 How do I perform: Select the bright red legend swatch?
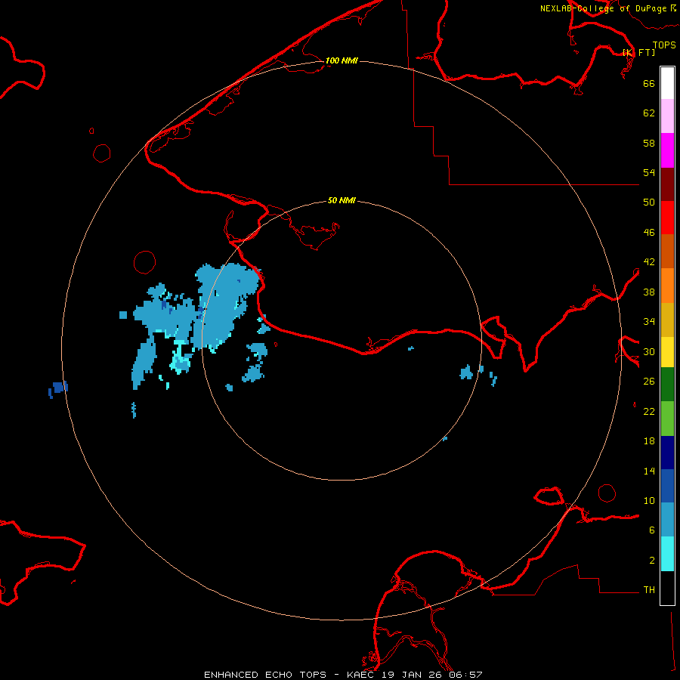tap(667, 218)
